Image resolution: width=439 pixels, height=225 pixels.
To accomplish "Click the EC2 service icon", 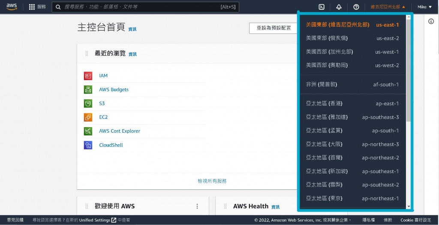I will [x=88, y=117].
